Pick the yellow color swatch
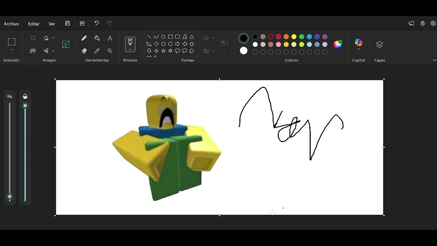Image resolution: width=437 pixels, height=246 pixels. [x=294, y=37]
